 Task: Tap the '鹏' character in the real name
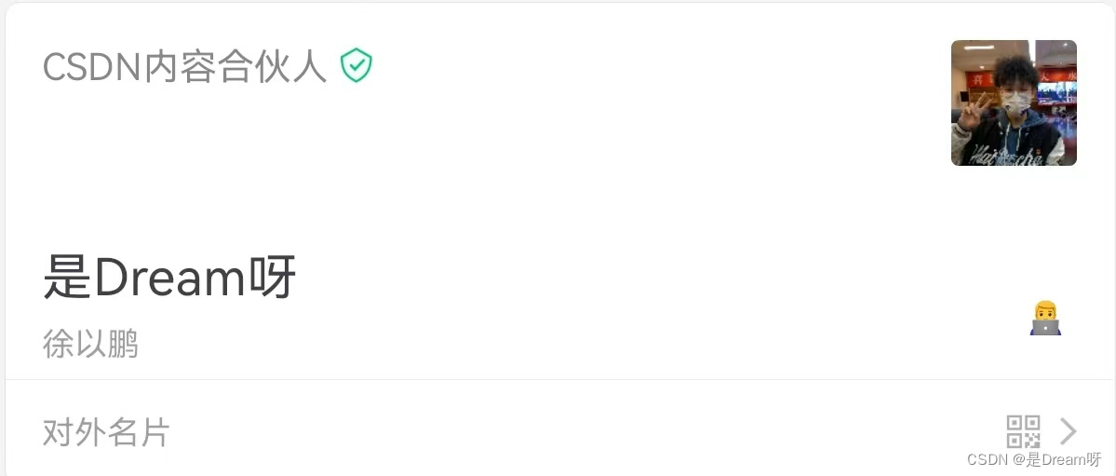[122, 344]
